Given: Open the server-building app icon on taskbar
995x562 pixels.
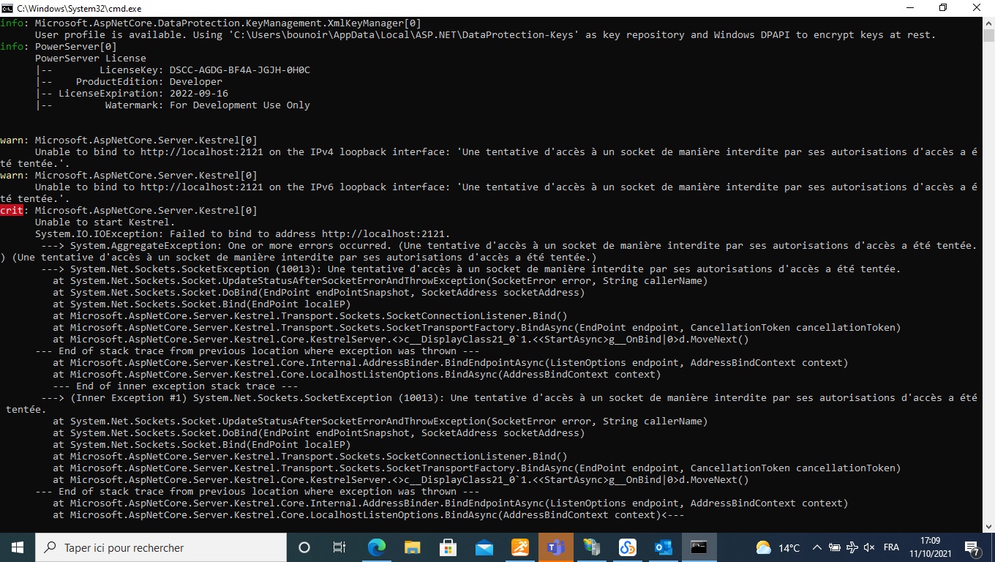Looking at the screenshot, I should tap(591, 547).
